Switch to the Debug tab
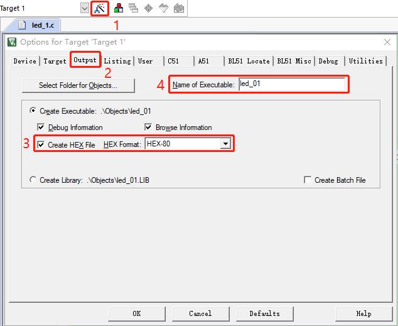 coord(330,61)
